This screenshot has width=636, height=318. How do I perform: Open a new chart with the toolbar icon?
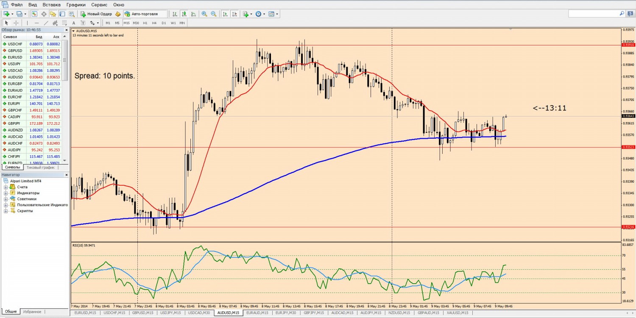click(6, 14)
